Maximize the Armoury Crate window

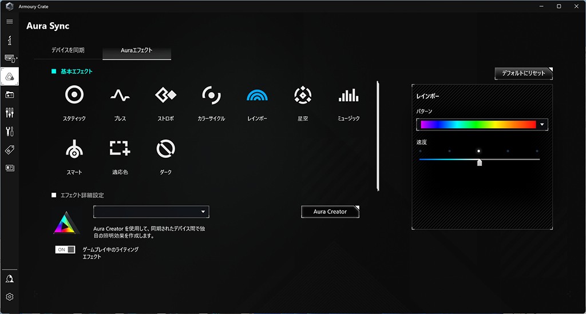coord(559,6)
